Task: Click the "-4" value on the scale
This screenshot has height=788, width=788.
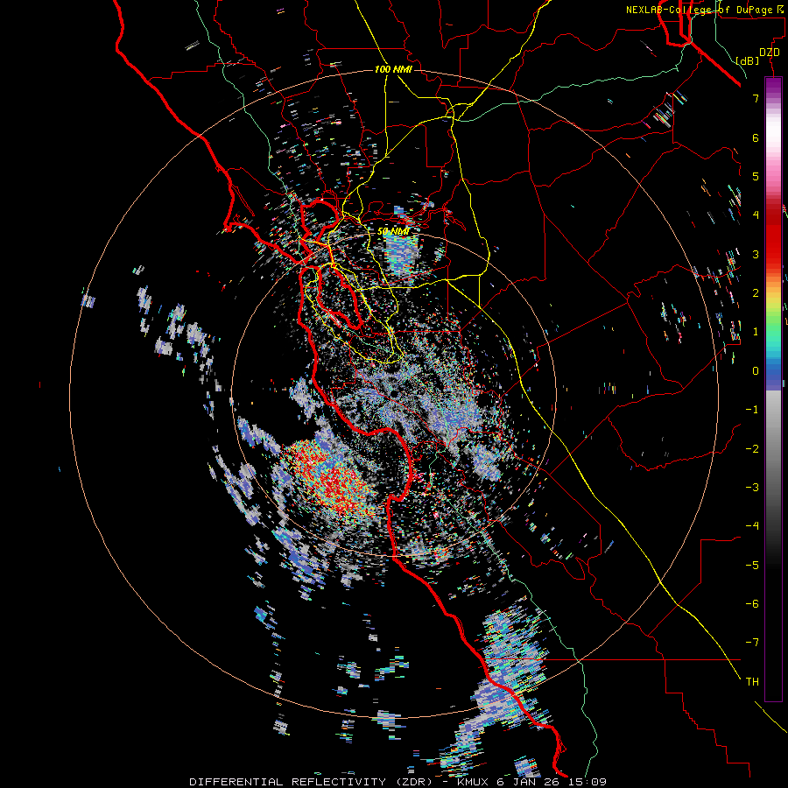Action: (x=752, y=525)
